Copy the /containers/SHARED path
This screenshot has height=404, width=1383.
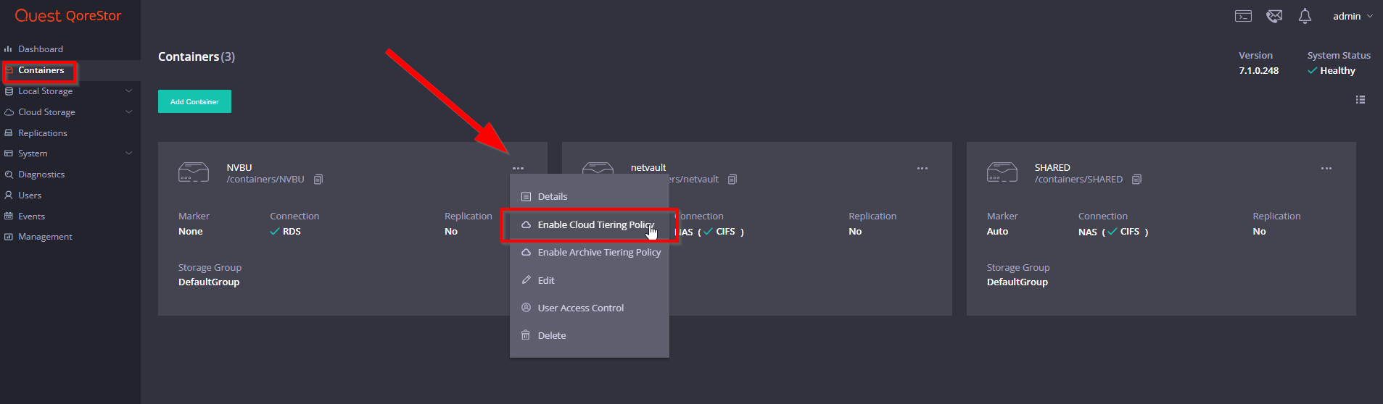1137,180
